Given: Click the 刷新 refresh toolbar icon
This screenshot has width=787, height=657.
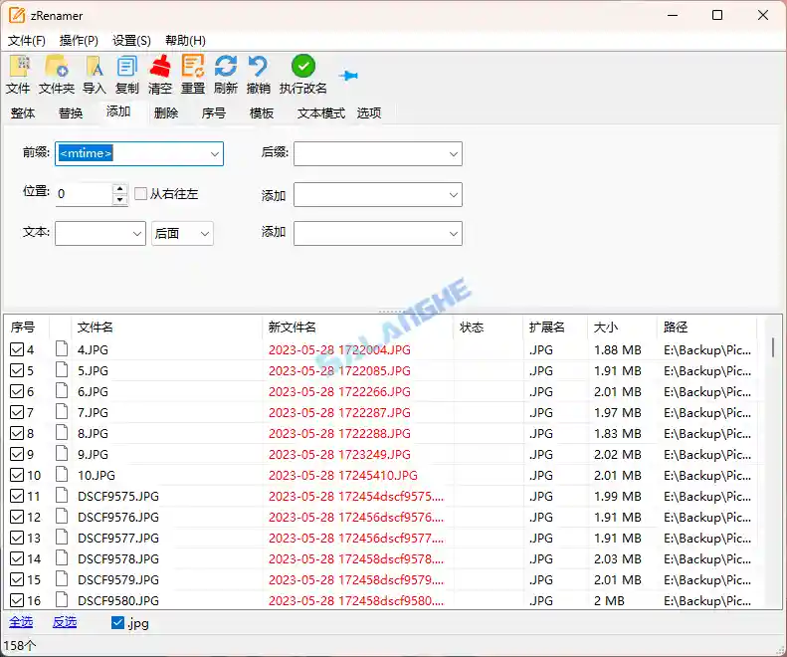Looking at the screenshot, I should (x=226, y=67).
